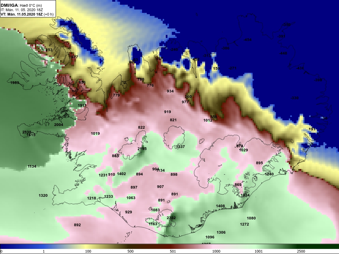The height and width of the screenshot is (254, 339).
Task: Click the map value 1989
Action: 15,83
